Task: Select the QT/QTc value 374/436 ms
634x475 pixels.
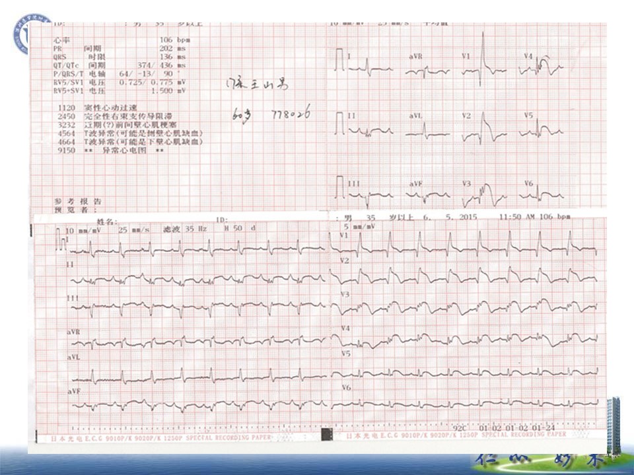Action: [x=161, y=65]
